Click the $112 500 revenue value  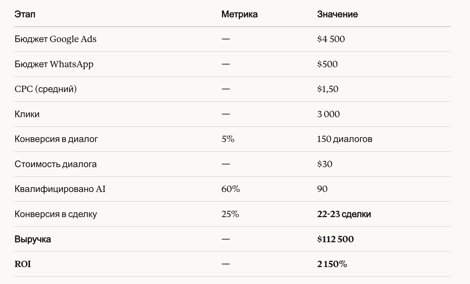[x=335, y=239]
